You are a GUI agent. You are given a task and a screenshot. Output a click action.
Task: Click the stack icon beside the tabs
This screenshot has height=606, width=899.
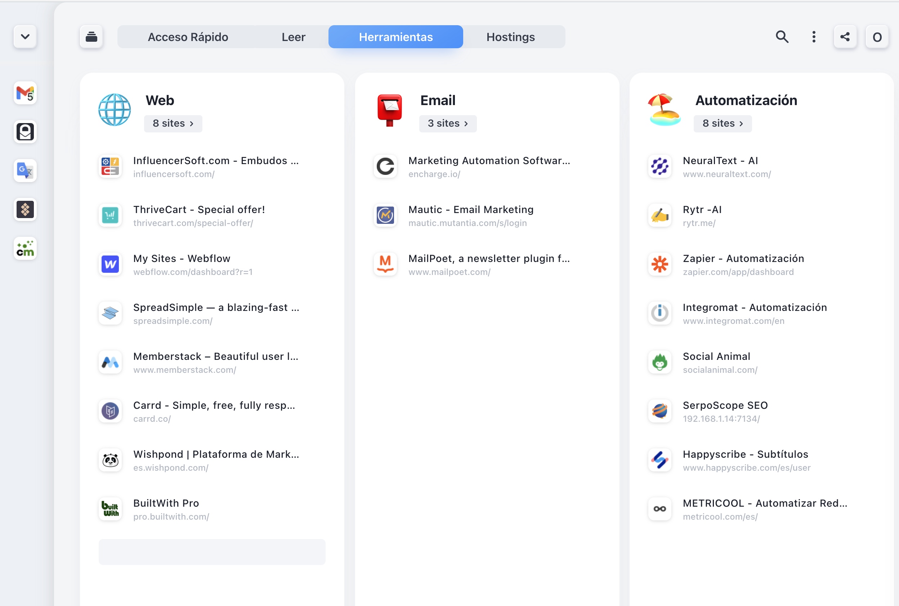pyautogui.click(x=91, y=37)
